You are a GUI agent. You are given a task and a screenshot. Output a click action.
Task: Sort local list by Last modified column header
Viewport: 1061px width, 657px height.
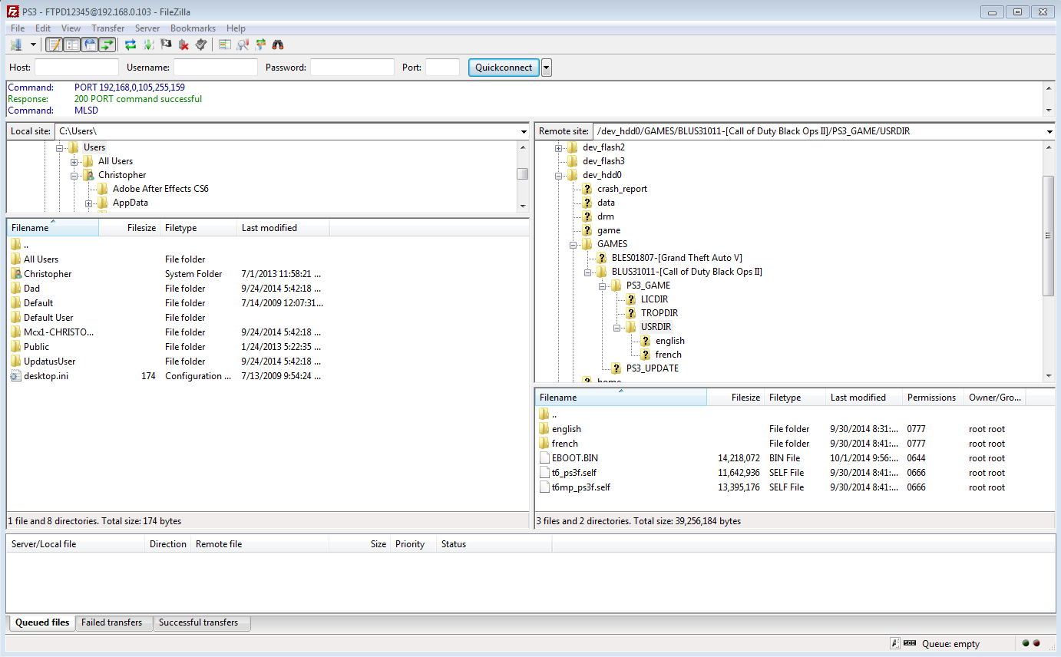[x=283, y=228]
